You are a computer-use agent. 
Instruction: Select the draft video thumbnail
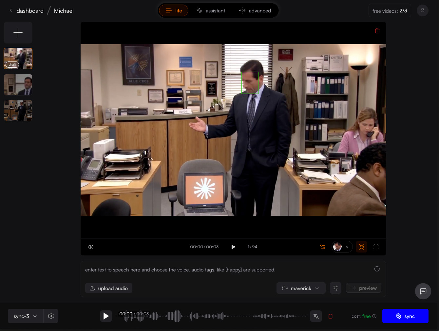click(x=18, y=59)
